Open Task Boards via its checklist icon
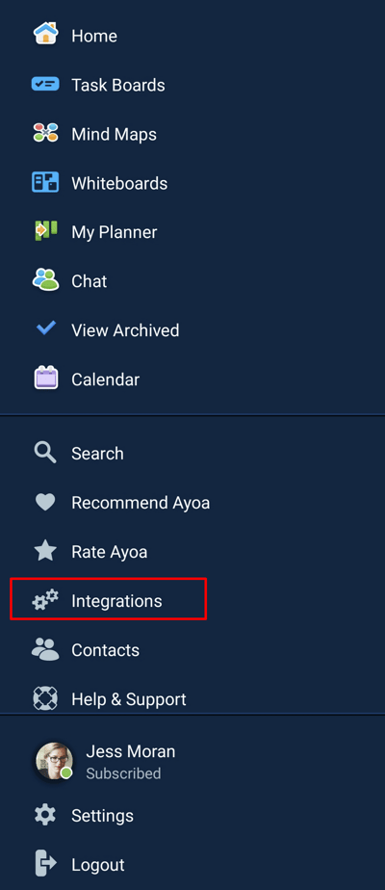The image size is (385, 890). pos(45,84)
